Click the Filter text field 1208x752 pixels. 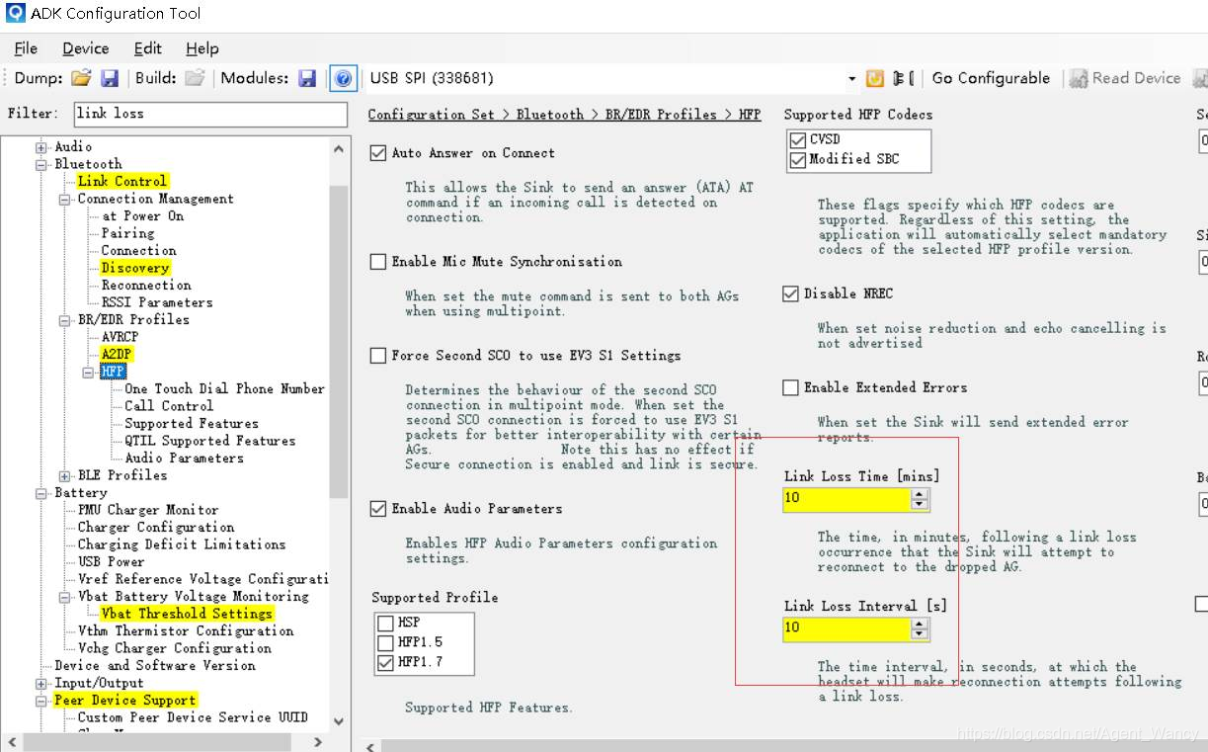click(x=209, y=114)
